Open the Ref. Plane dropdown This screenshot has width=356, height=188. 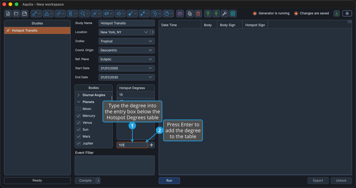click(127, 59)
